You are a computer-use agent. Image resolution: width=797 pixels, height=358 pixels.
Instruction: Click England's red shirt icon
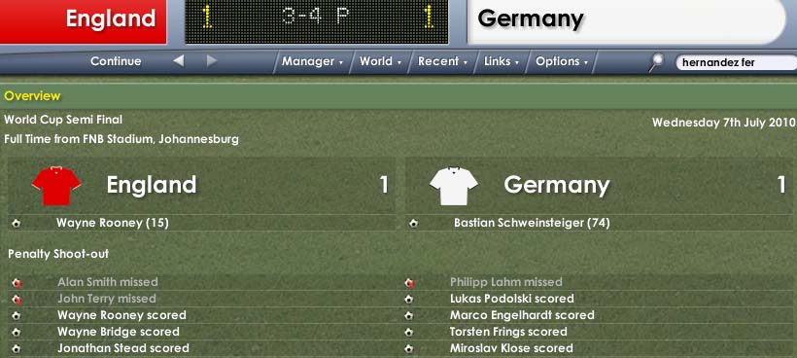tap(56, 186)
